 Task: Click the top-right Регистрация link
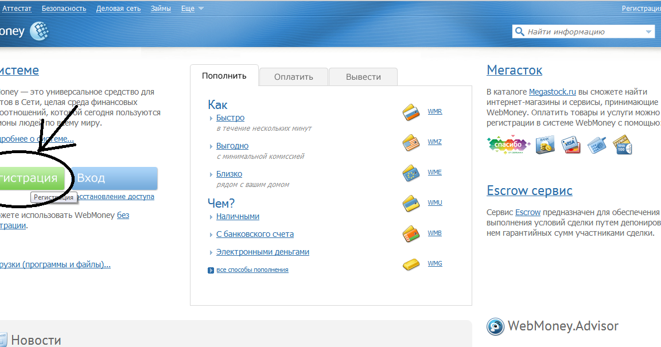coord(641,9)
